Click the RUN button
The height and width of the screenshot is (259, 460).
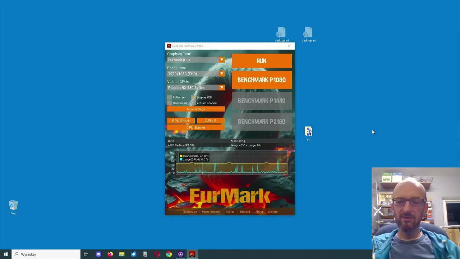262,61
